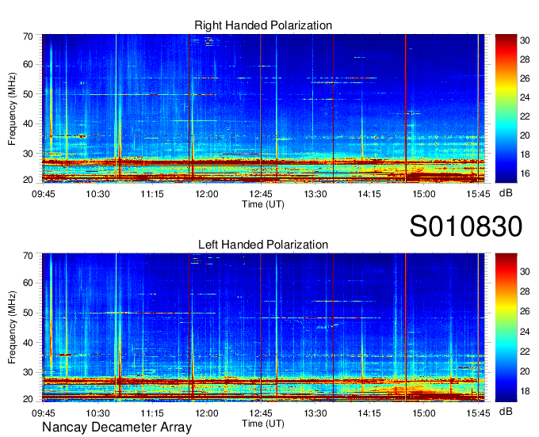539x437 pixels.
Task: Click 60 frequency tick of Left Handed plot
Action: (28, 283)
